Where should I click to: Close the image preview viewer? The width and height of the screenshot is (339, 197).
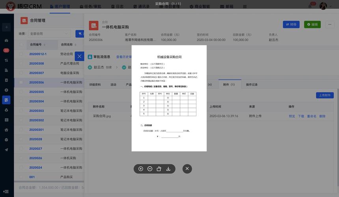tap(187, 169)
